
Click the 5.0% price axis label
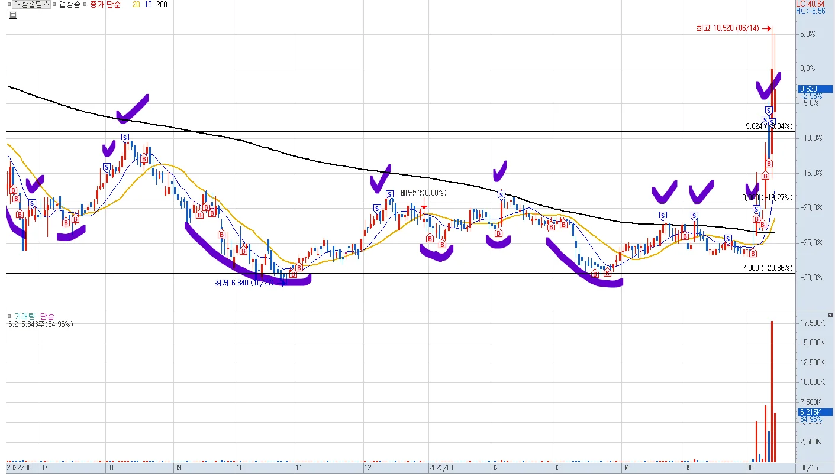[x=807, y=34]
